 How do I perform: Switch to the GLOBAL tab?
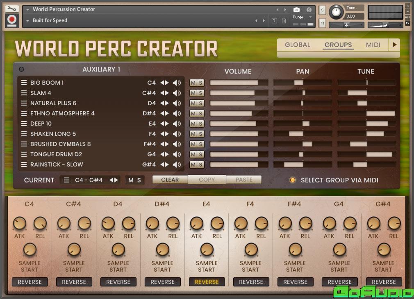click(298, 45)
